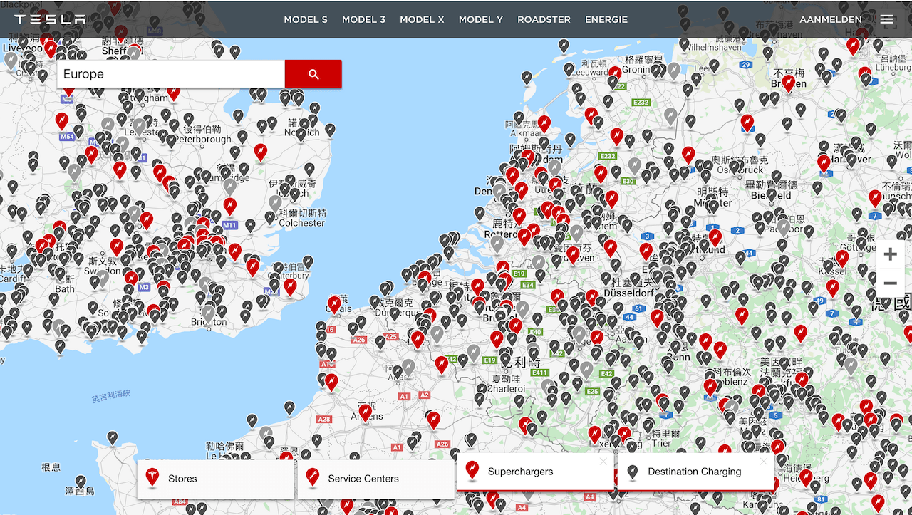Select red Supercharger pin east of Peterborough

coord(261,152)
